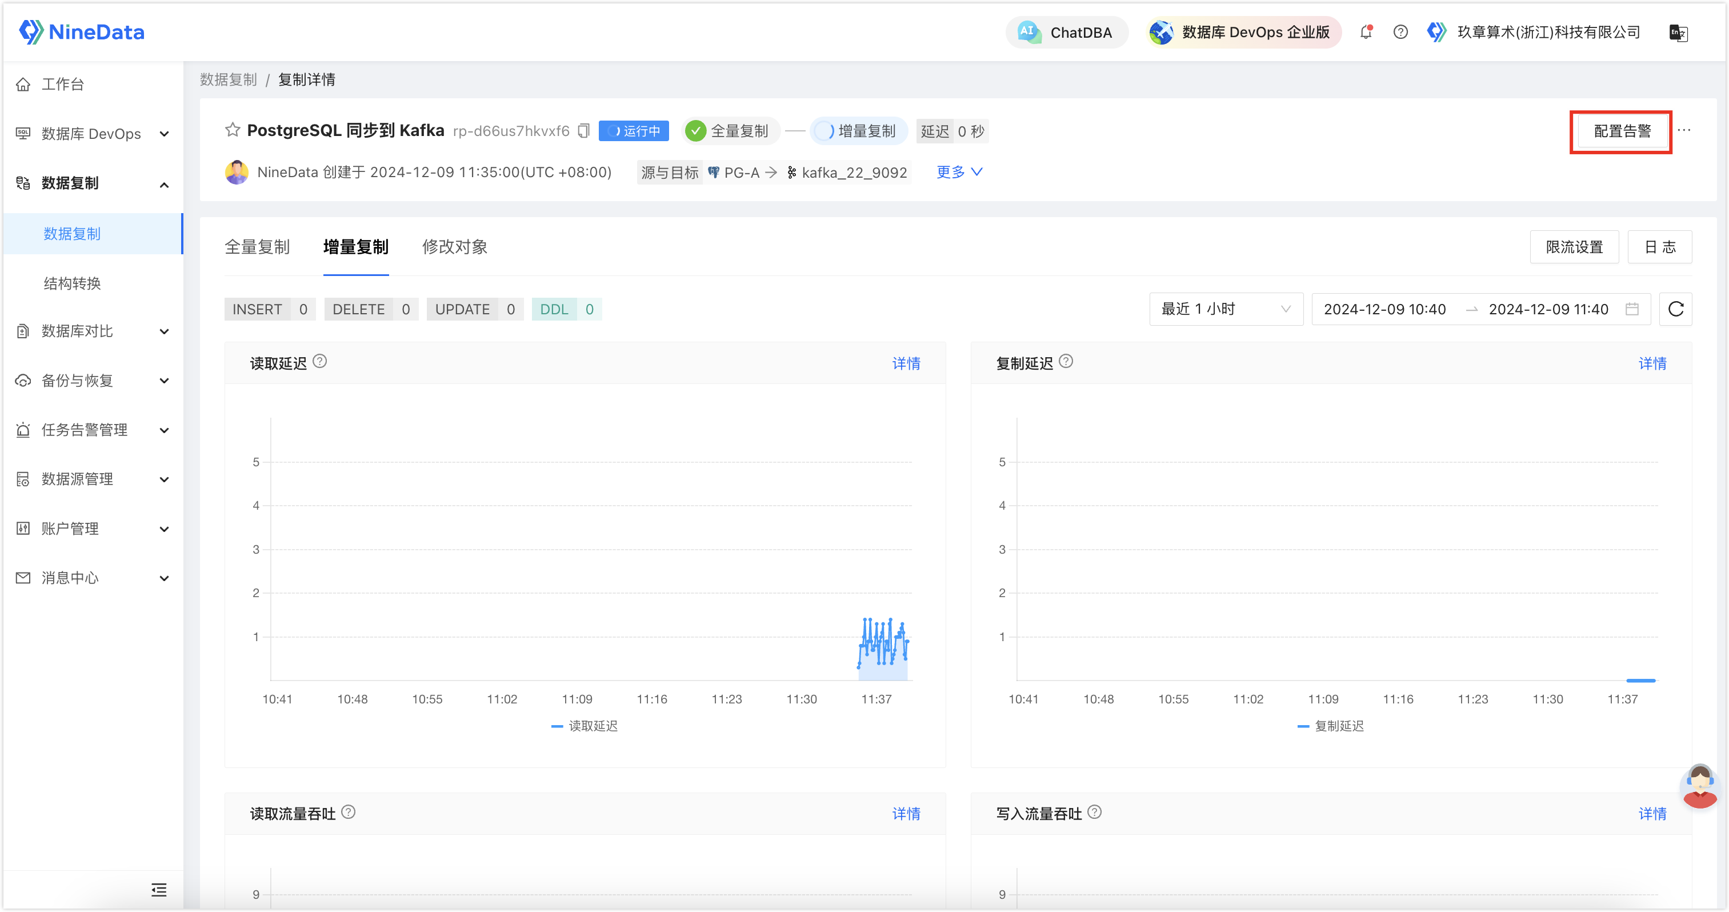1729x912 pixels.
Task: Click 读取延迟 help tooltip icon
Action: [320, 361]
